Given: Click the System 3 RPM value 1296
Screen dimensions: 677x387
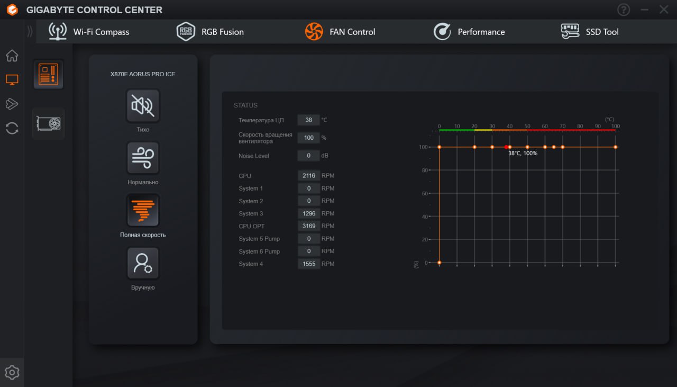Looking at the screenshot, I should coord(309,213).
